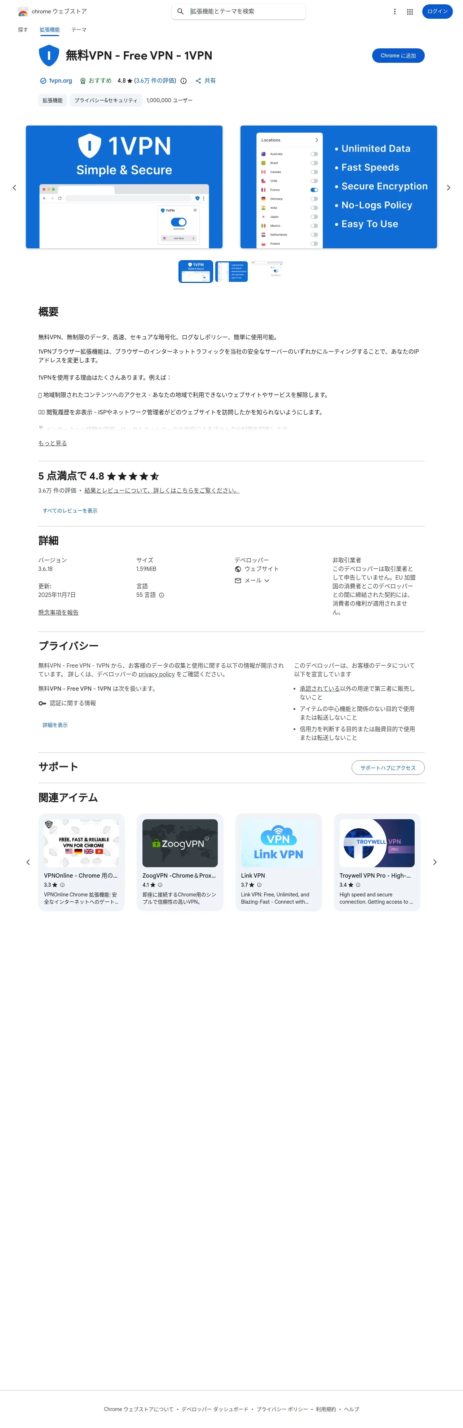Open the 1vpn.org developer link
The height and width of the screenshot is (1428, 463).
[x=60, y=81]
